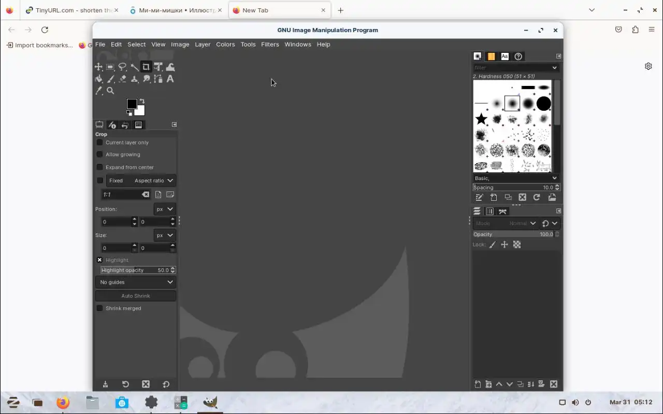This screenshot has width=663, height=414.
Task: Select the Crop tool
Action: pyautogui.click(x=146, y=67)
